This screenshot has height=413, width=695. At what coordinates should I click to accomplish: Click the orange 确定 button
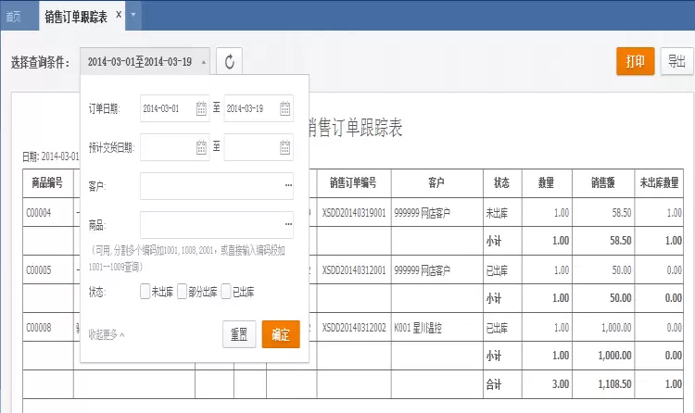tap(281, 334)
